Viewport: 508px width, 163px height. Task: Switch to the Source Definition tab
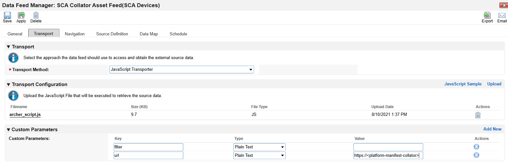(x=112, y=34)
